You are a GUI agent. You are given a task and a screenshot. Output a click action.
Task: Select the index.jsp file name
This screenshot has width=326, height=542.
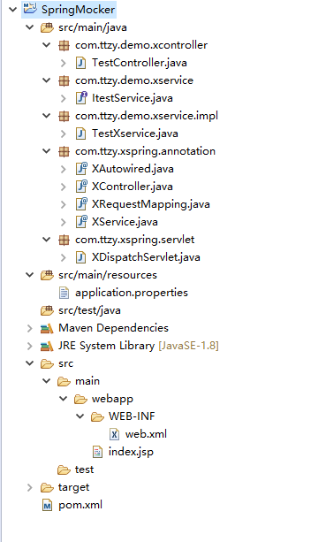131,452
